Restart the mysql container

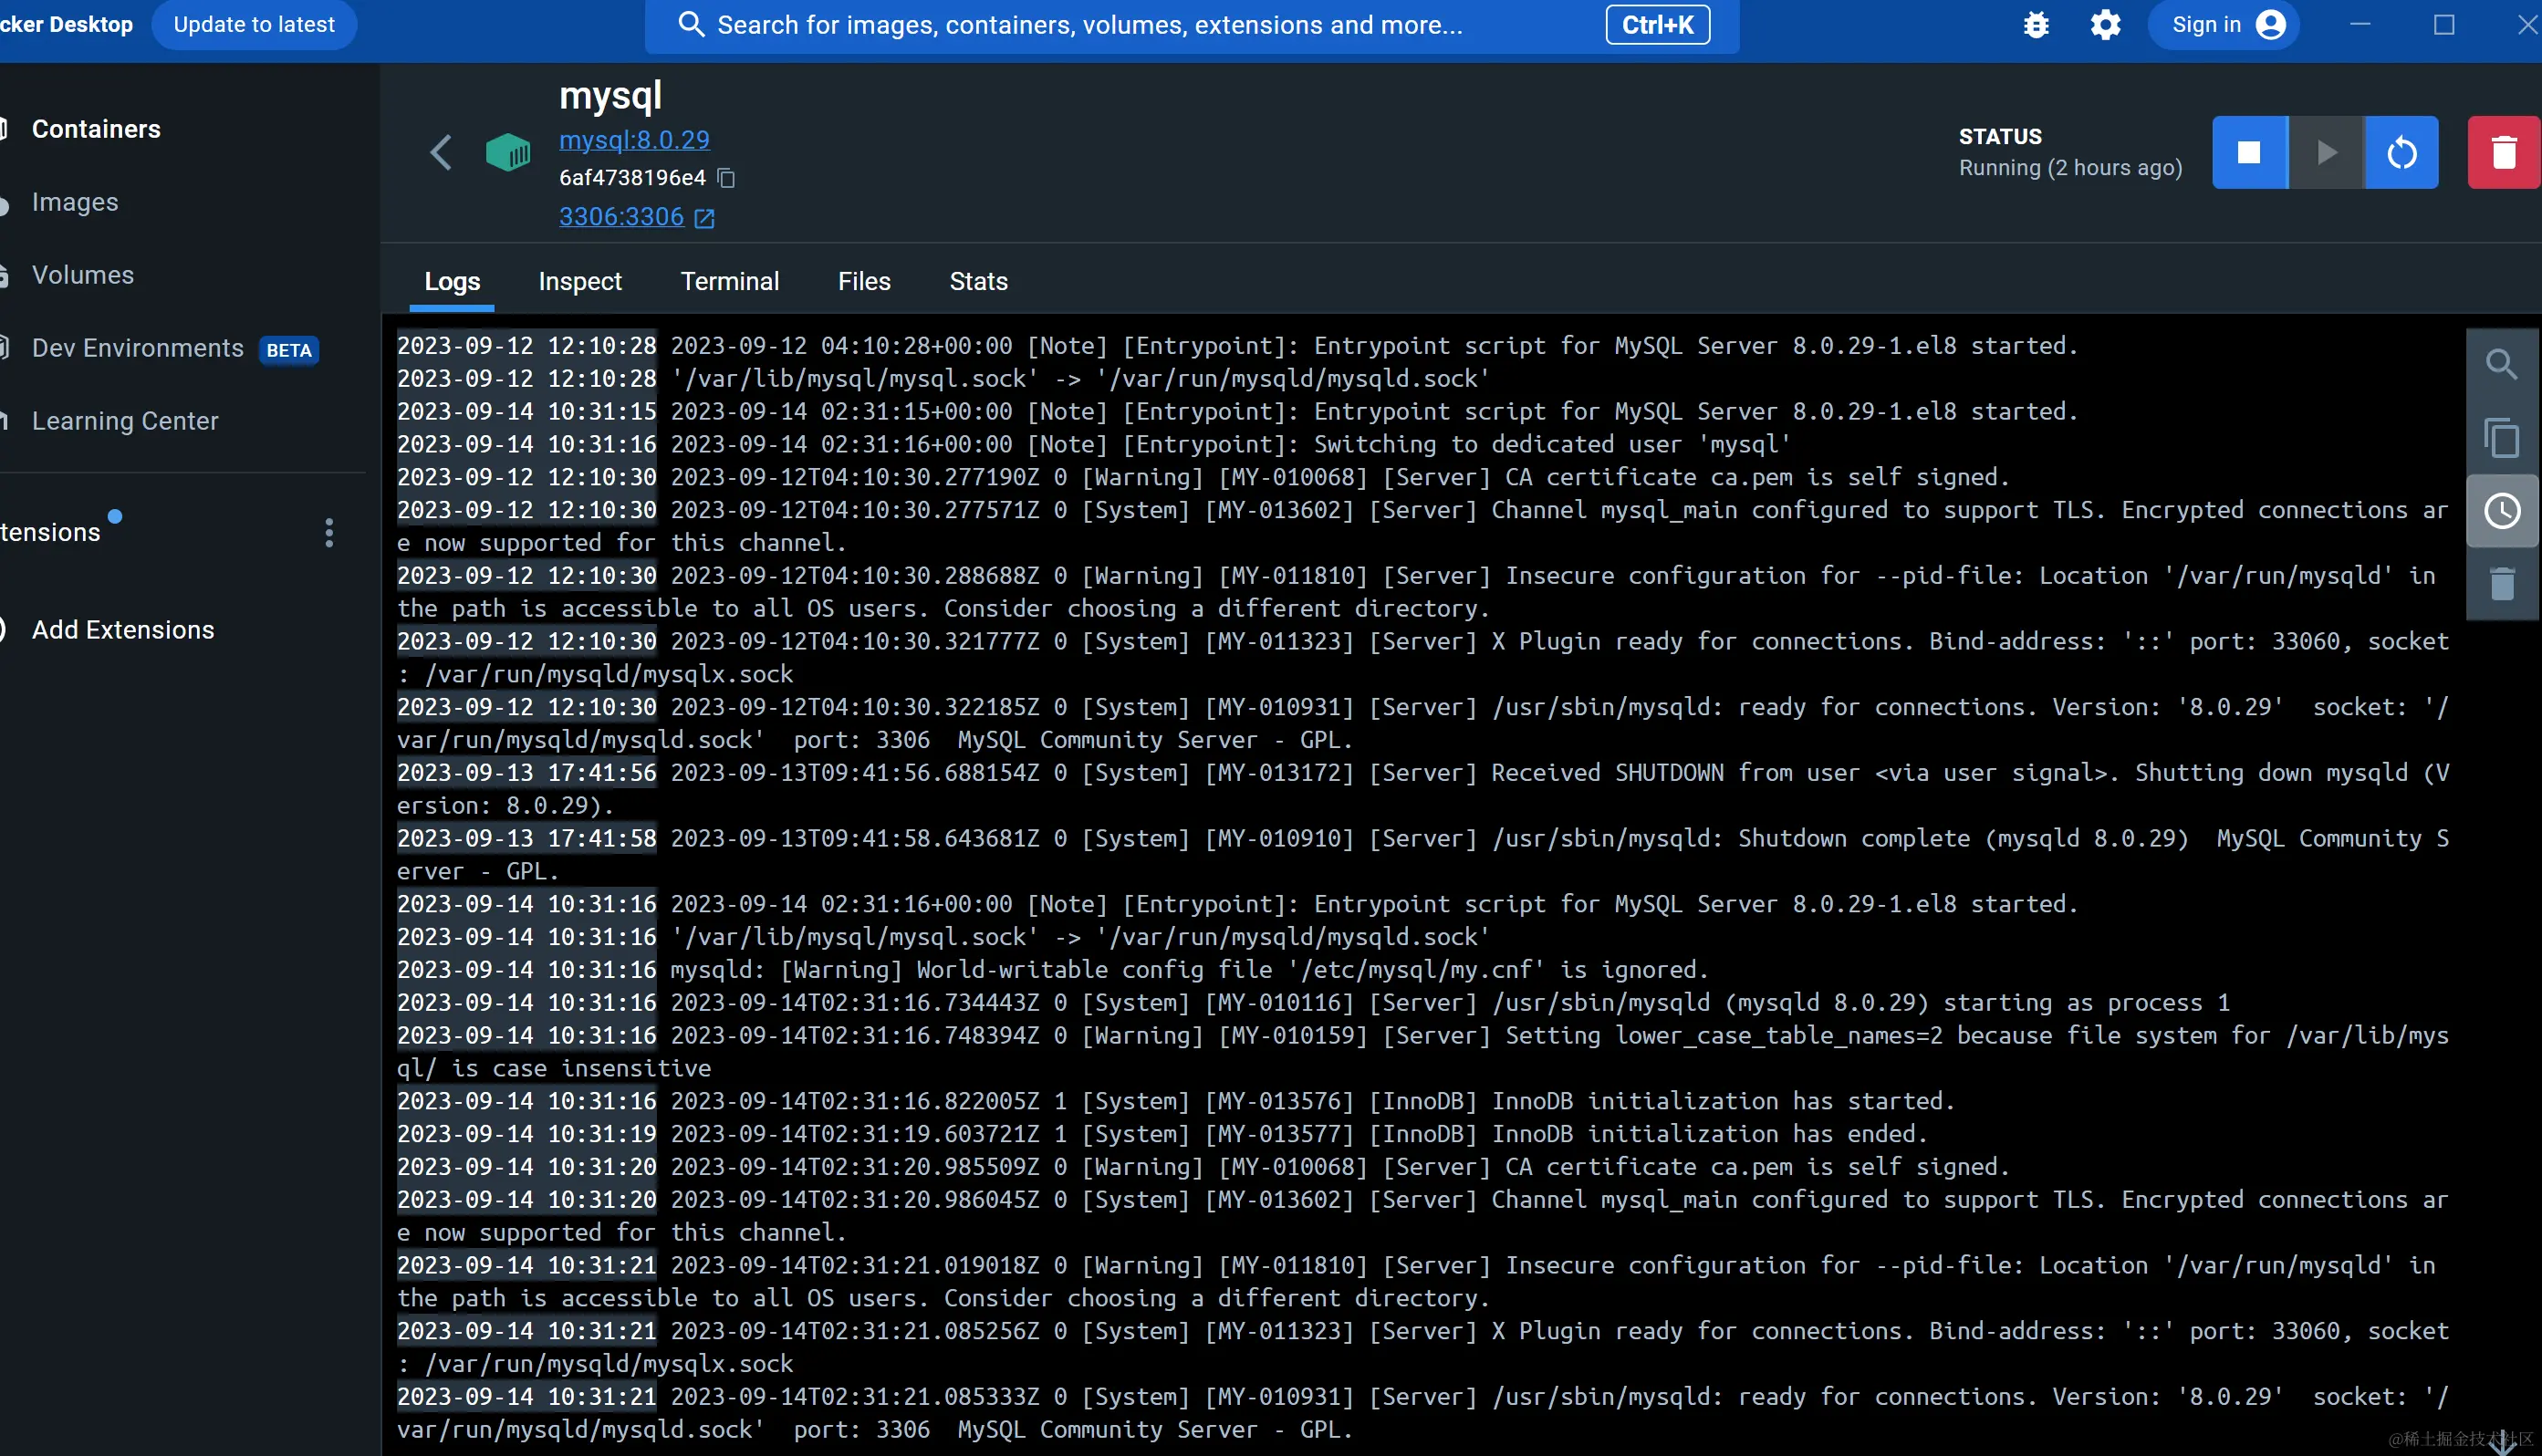pyautogui.click(x=2401, y=152)
